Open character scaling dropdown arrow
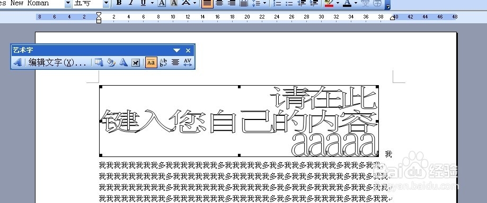487x203 pixels. 194,3
